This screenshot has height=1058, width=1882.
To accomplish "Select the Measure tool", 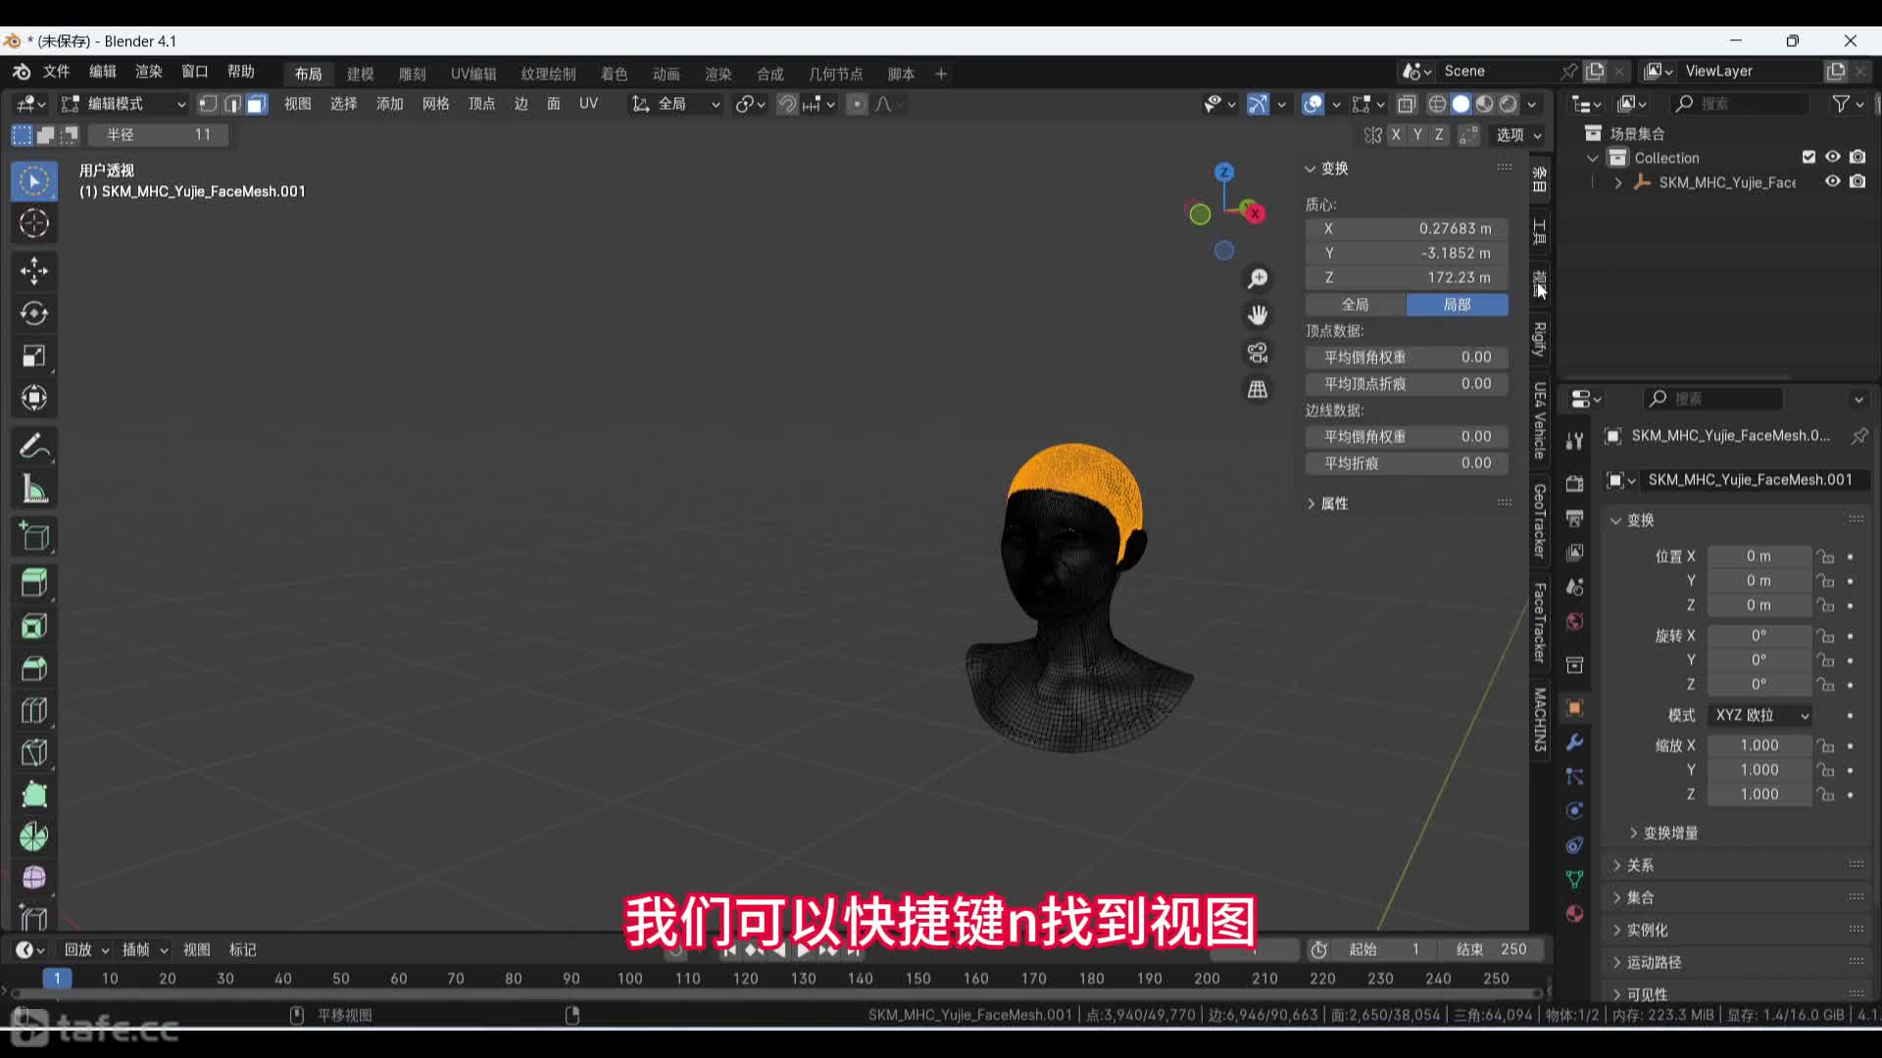I will click(34, 489).
